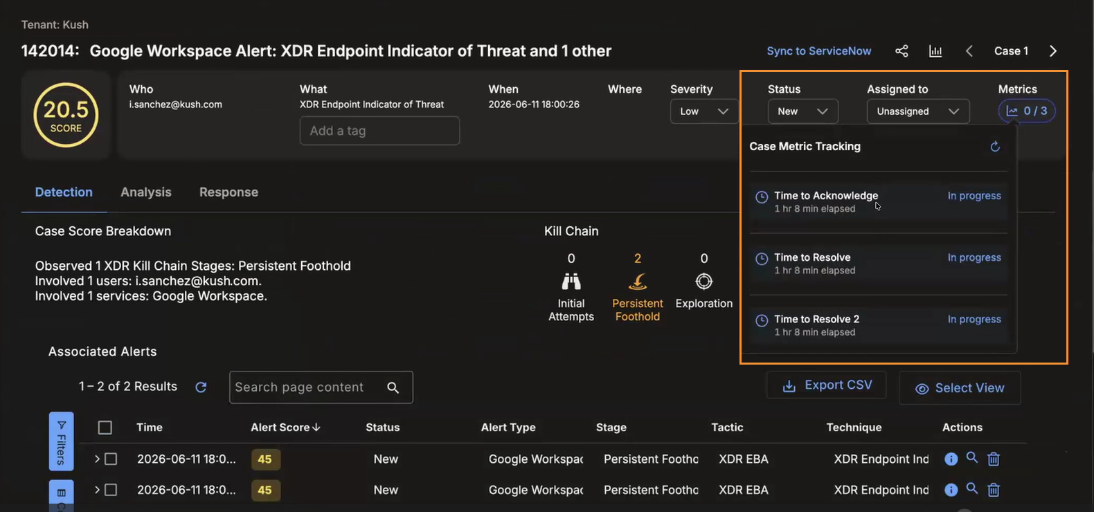Click the Status column header in alerts table
This screenshot has height=512, width=1094.
coord(383,428)
